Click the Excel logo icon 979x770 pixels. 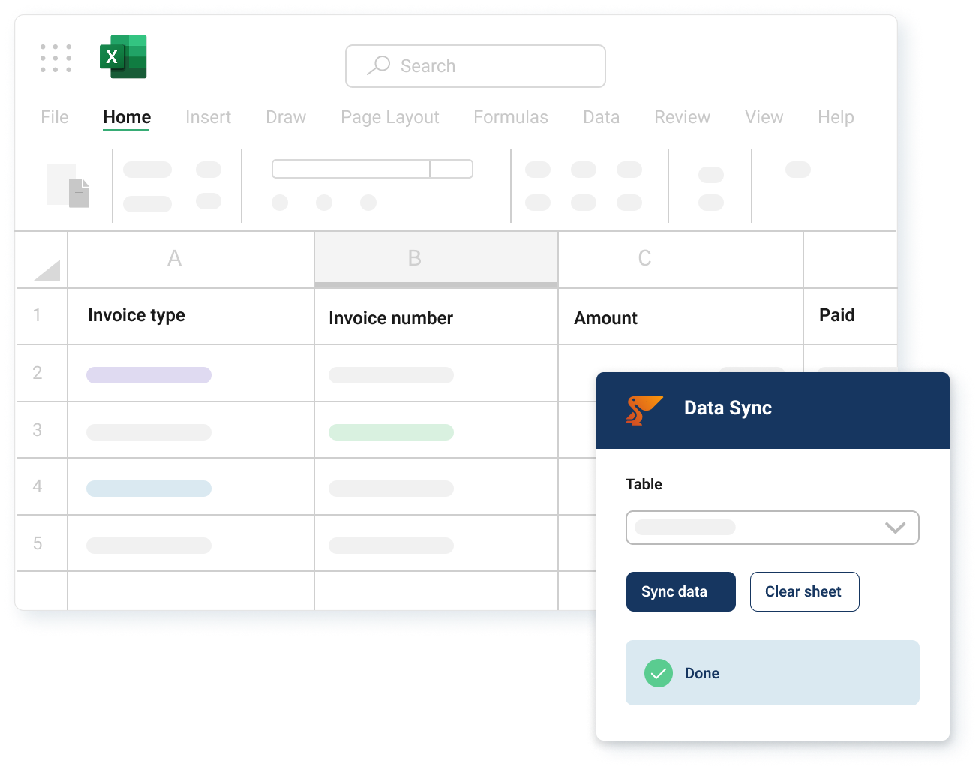(x=123, y=56)
